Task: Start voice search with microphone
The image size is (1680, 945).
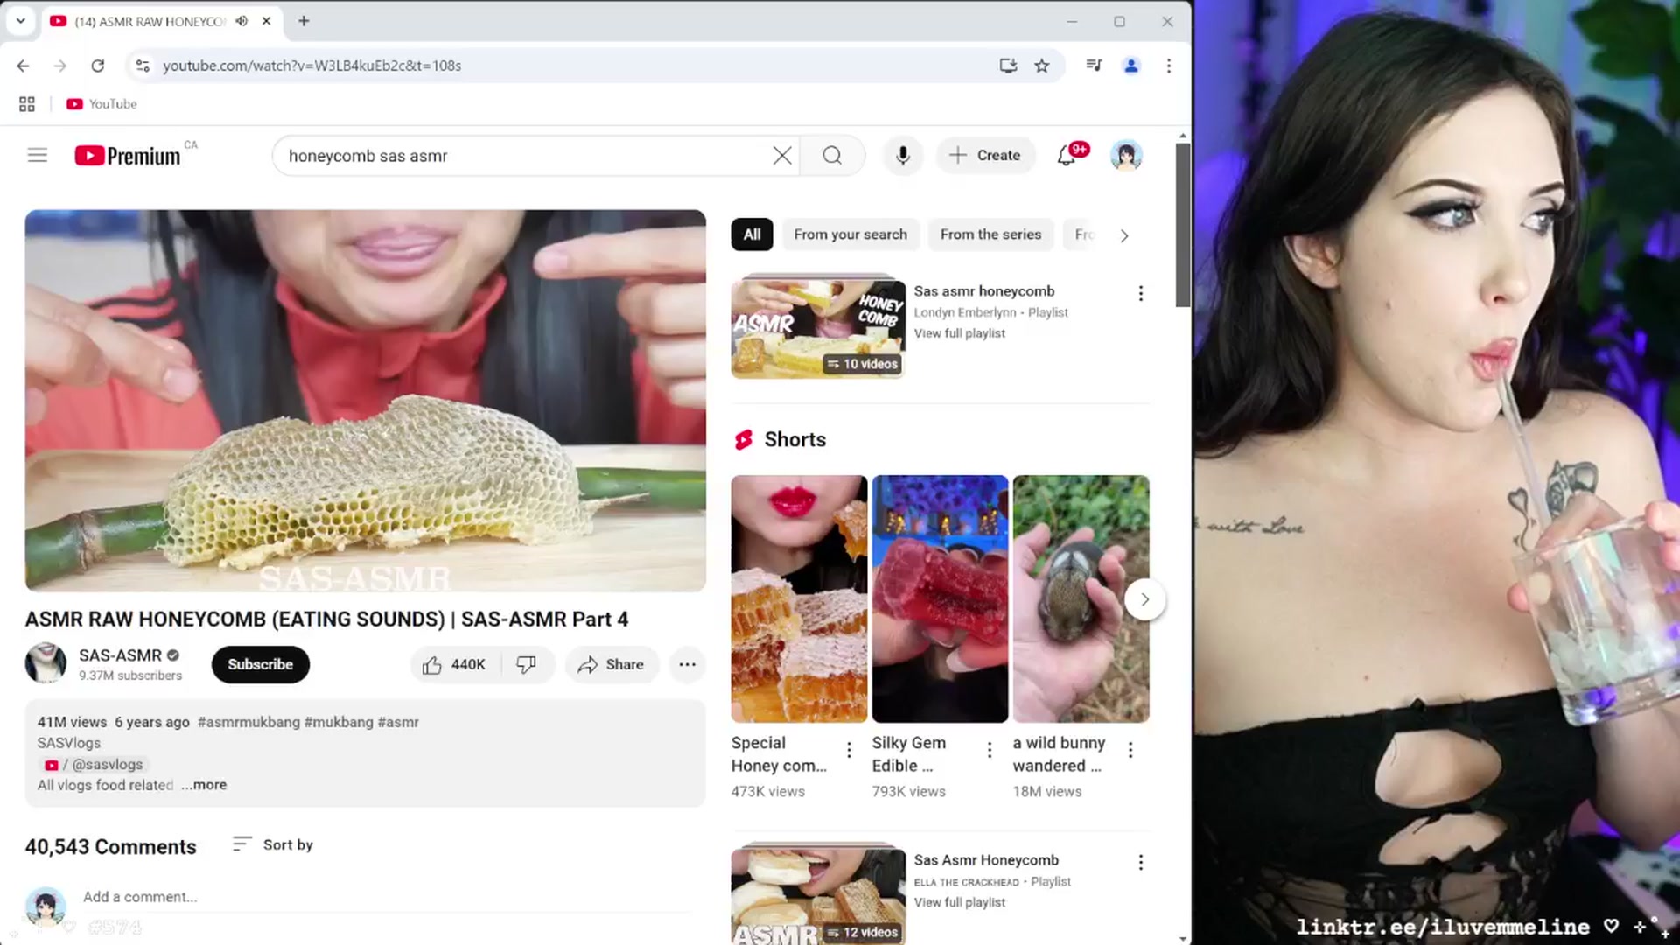Action: click(903, 156)
